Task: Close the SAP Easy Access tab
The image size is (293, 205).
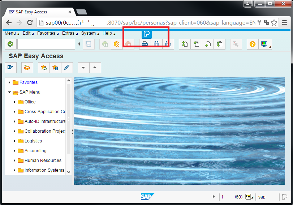Action: tap(70, 12)
